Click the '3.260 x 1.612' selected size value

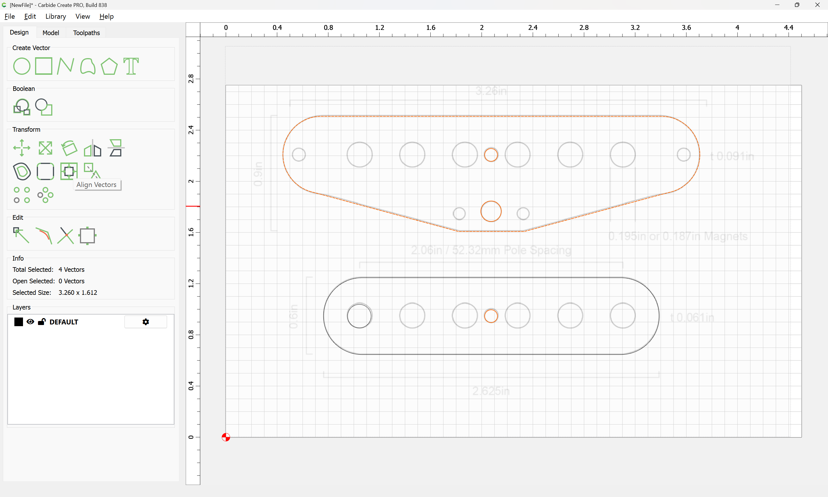click(78, 293)
